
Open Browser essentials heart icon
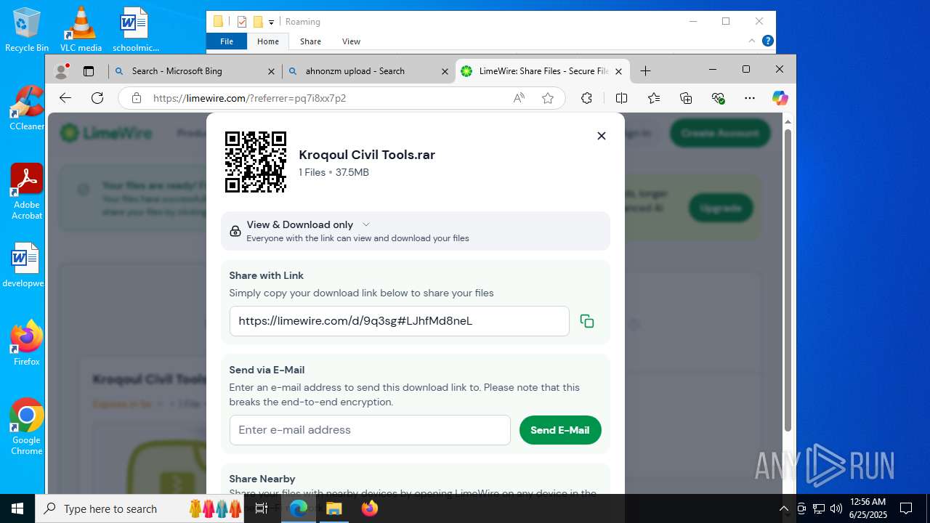click(719, 98)
